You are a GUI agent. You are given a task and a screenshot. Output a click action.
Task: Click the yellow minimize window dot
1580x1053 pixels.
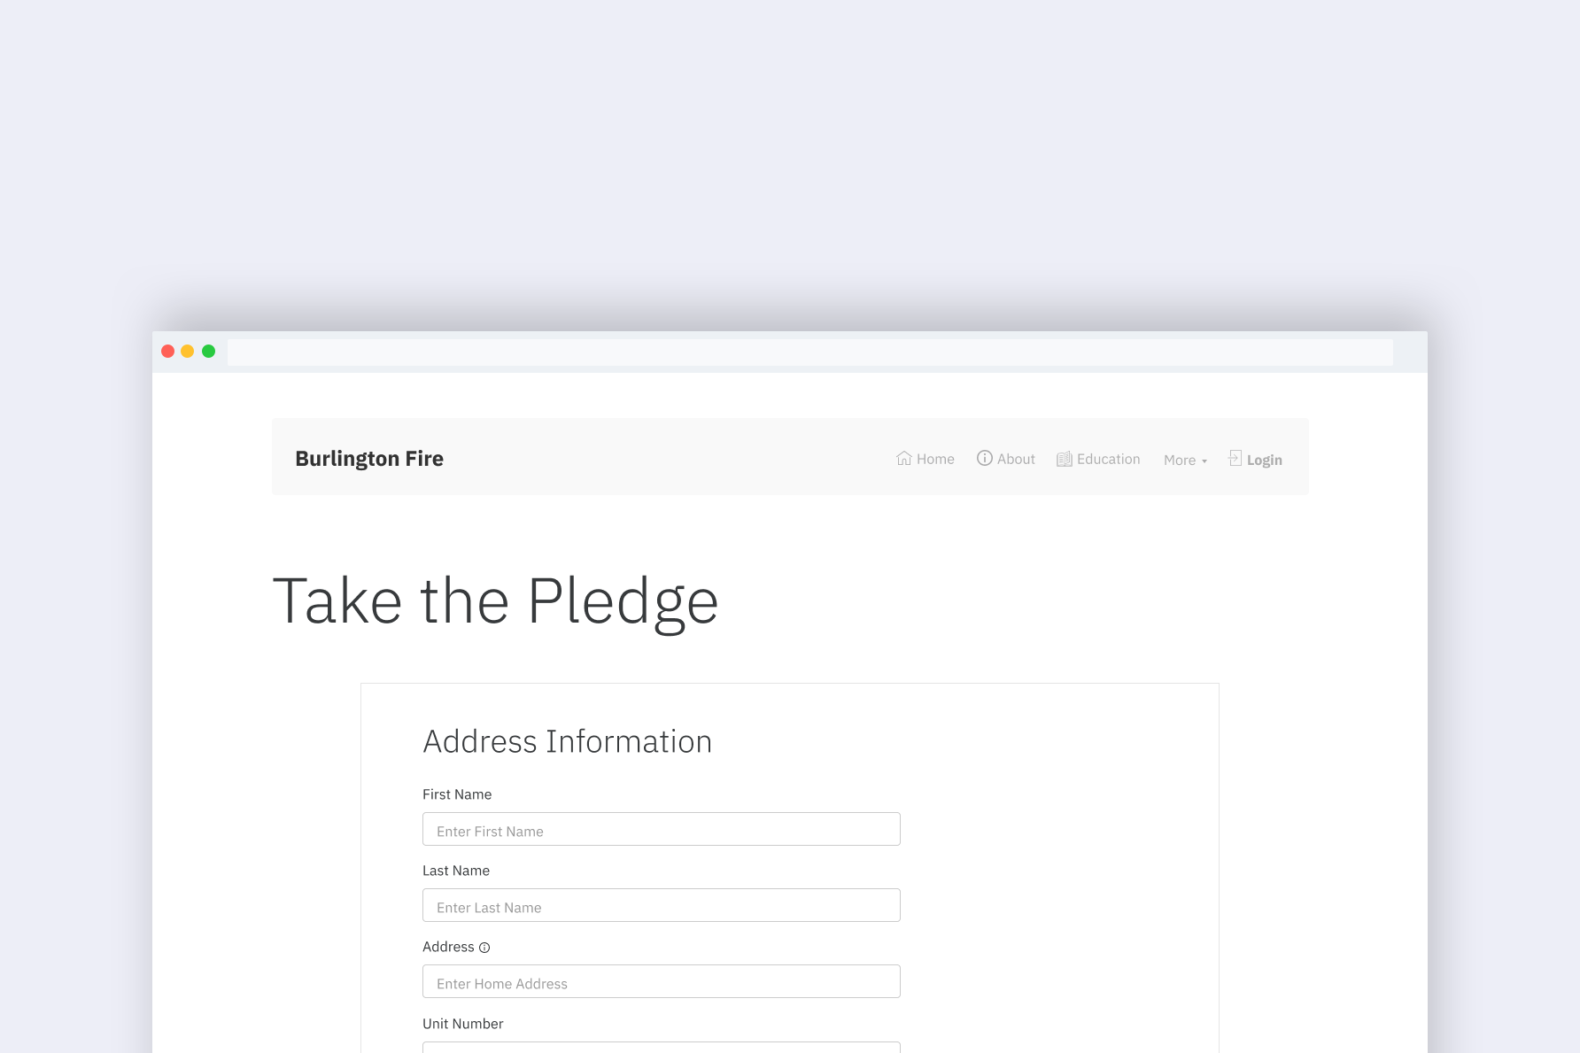pos(188,352)
